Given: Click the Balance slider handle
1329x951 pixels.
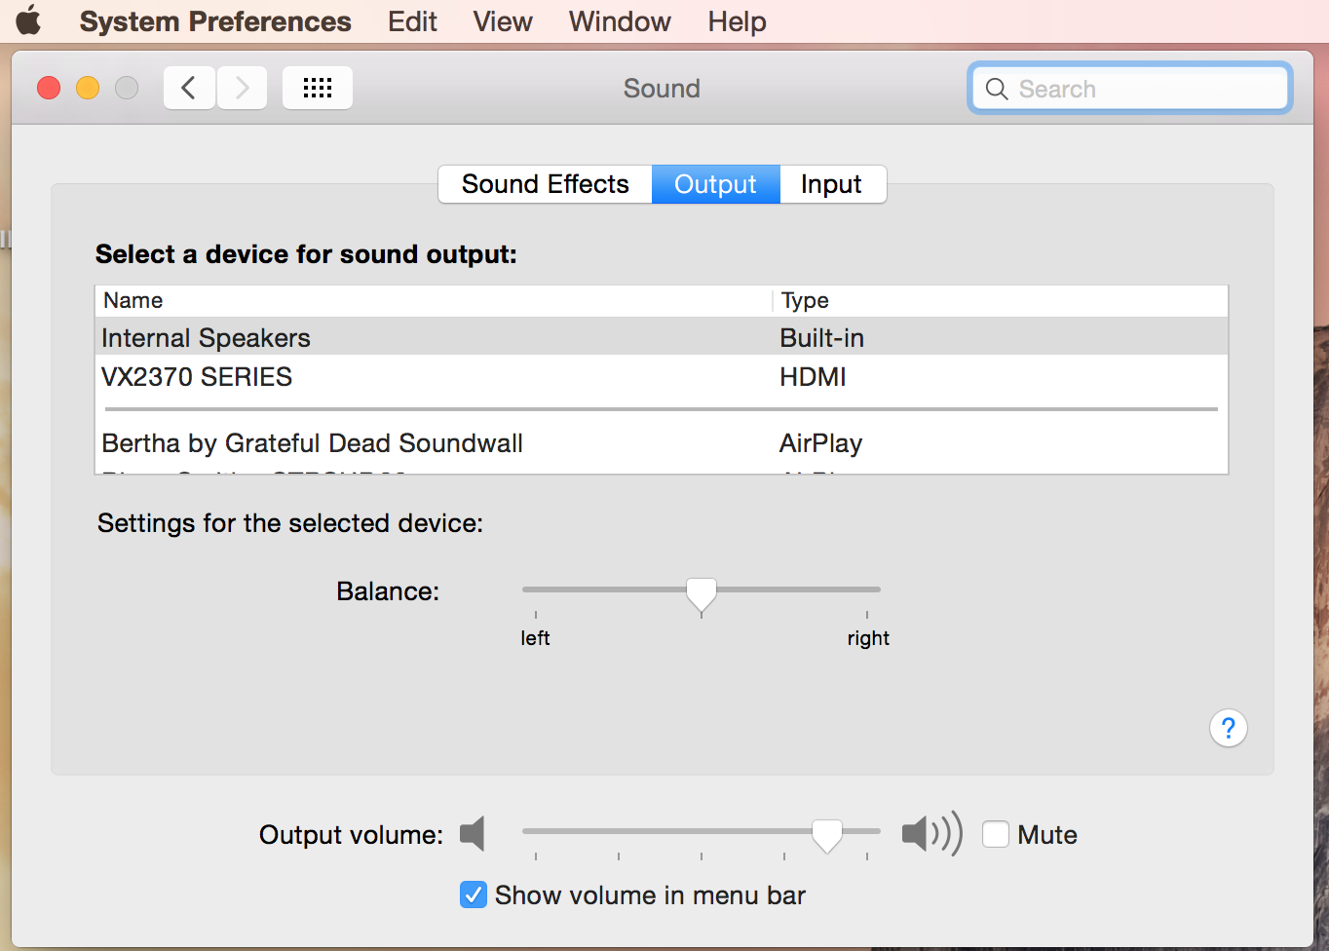Looking at the screenshot, I should point(702,593).
